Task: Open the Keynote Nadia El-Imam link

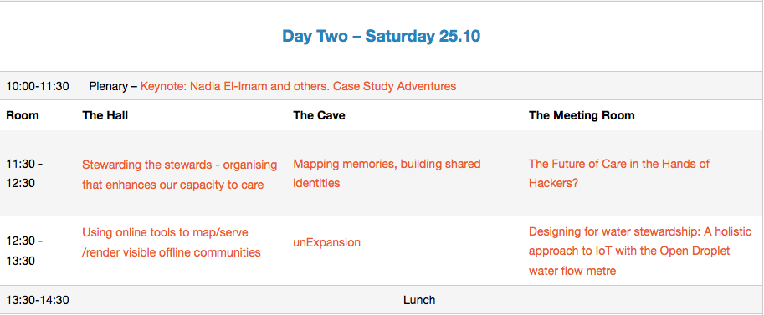Action: click(x=298, y=87)
